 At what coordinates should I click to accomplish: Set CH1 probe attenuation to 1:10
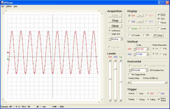tap(161, 49)
